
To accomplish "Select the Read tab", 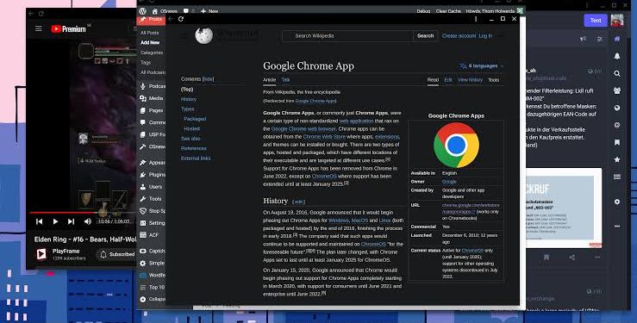I will click(x=433, y=80).
